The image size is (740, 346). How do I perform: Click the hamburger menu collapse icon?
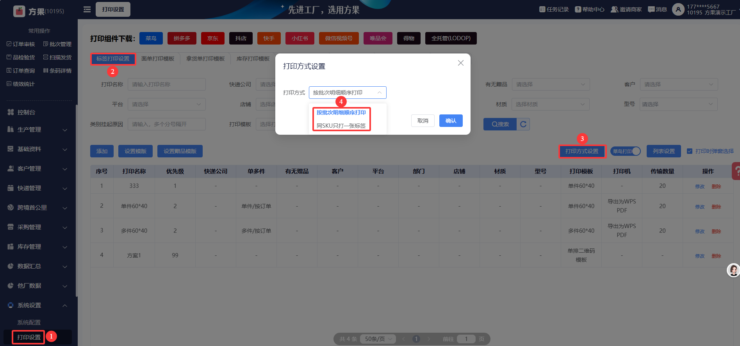[x=87, y=9]
